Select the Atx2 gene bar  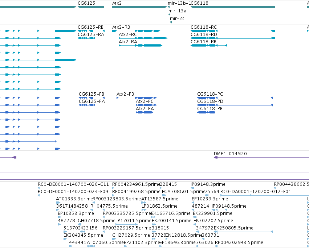[x=139, y=7]
